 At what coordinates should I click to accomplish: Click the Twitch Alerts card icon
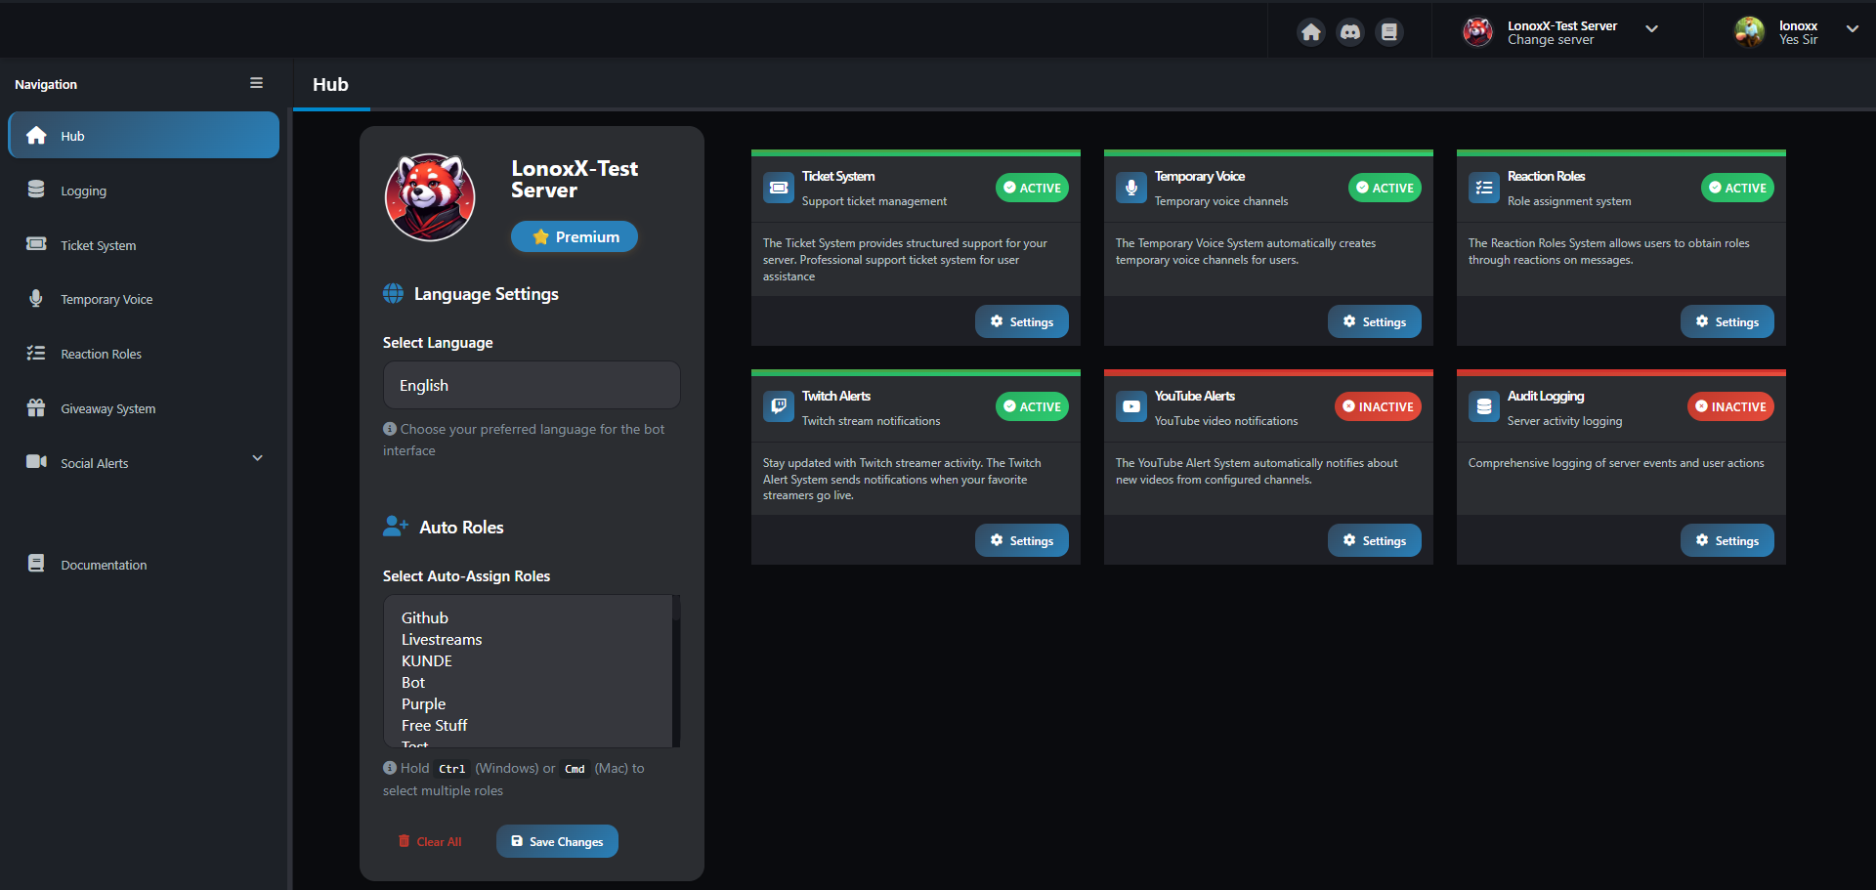(x=779, y=406)
